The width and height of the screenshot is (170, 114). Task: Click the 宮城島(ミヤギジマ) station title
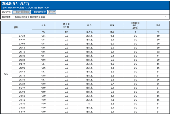tap(16, 4)
